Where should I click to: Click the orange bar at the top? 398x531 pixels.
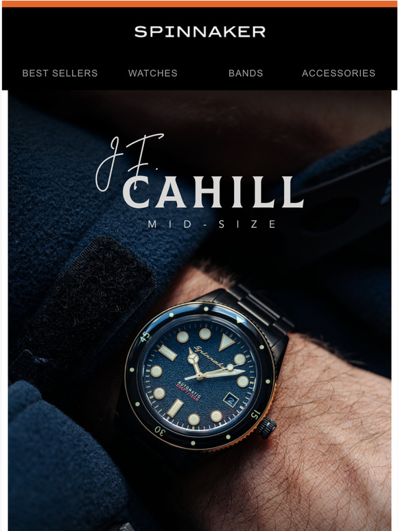coord(200,3)
